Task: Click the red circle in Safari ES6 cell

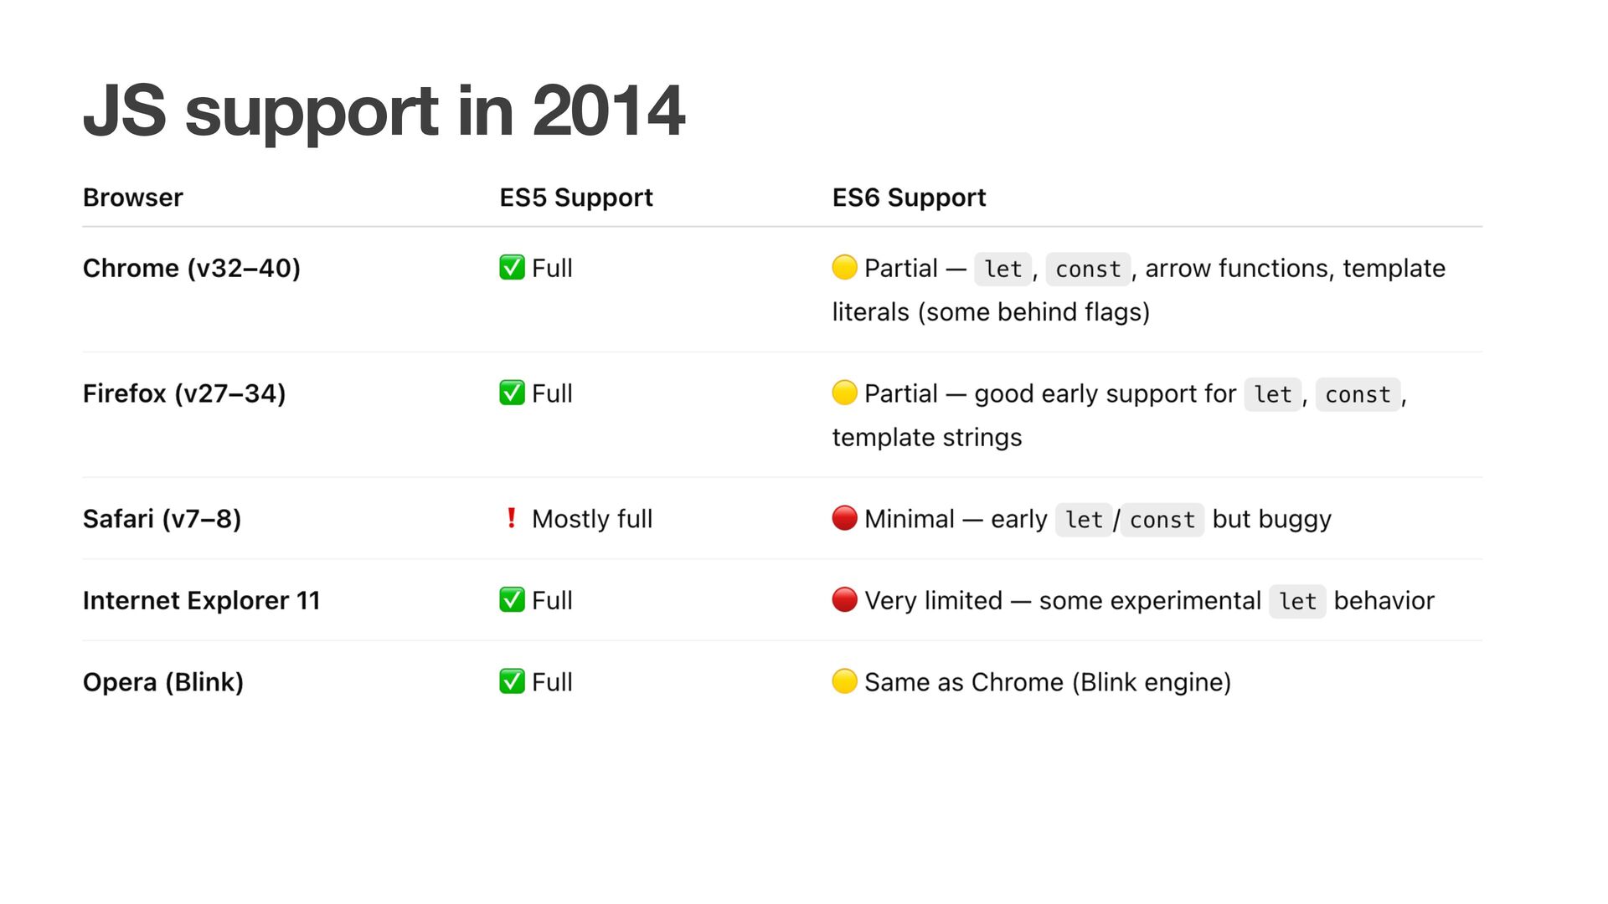Action: (844, 518)
